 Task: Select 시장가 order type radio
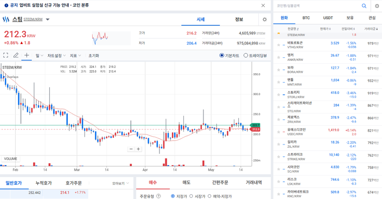(x=191, y=196)
